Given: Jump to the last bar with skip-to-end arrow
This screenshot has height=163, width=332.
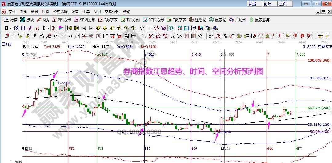Looking at the screenshot, I should 77,28.
